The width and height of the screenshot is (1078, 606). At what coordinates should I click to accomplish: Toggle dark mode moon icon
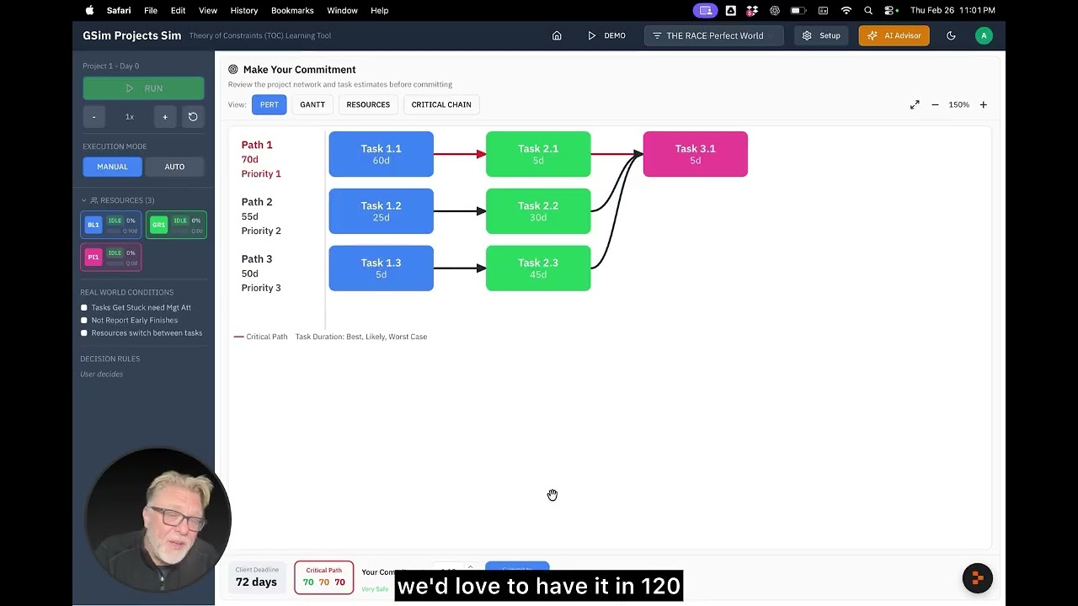tap(951, 35)
